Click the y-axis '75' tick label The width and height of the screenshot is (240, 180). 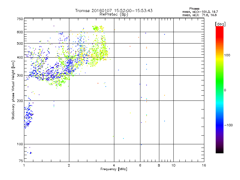click(x=21, y=161)
